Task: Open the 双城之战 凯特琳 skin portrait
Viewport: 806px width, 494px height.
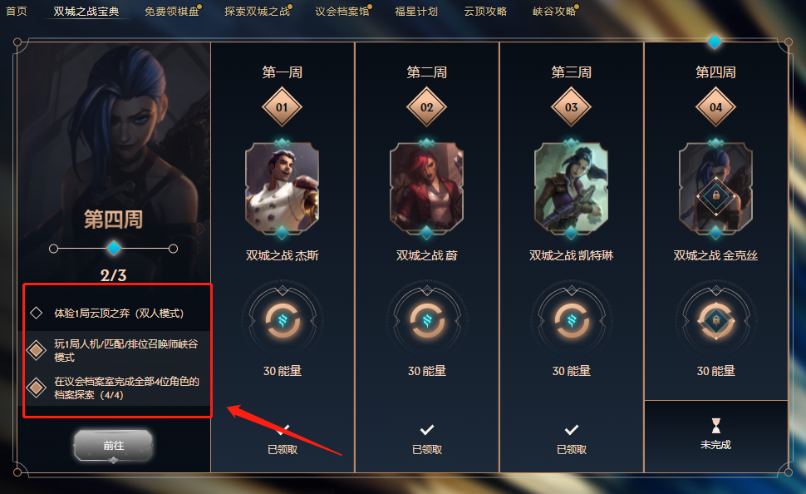Action: click(571, 188)
